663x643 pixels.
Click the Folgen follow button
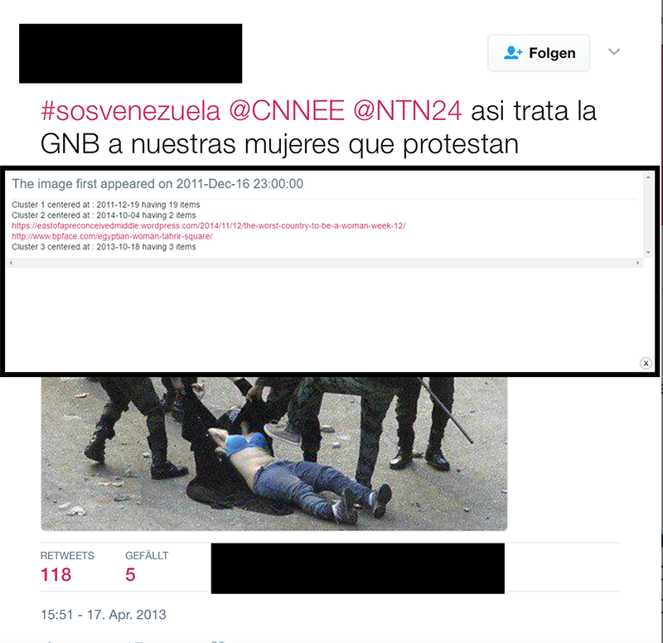[x=538, y=53]
